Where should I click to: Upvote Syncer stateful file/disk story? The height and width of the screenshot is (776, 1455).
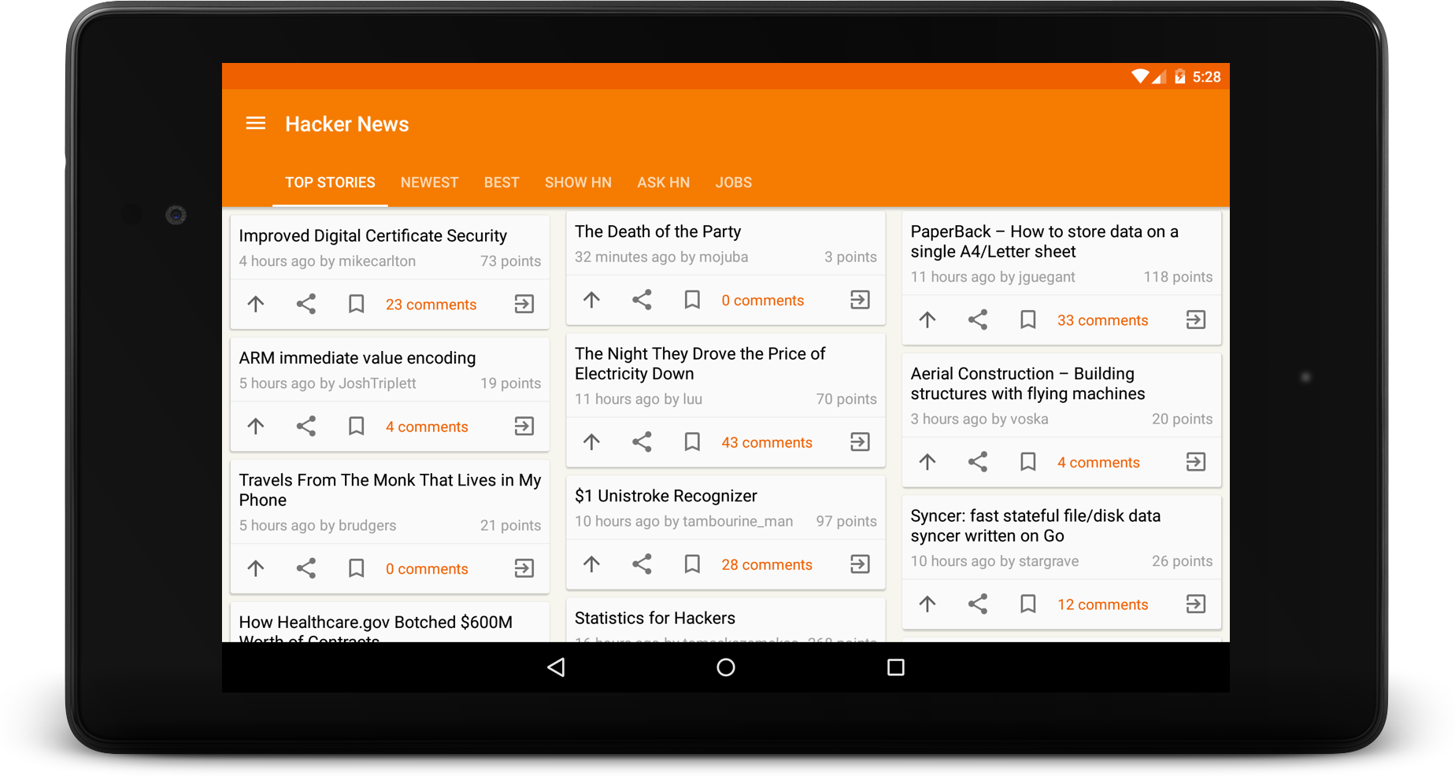click(927, 604)
